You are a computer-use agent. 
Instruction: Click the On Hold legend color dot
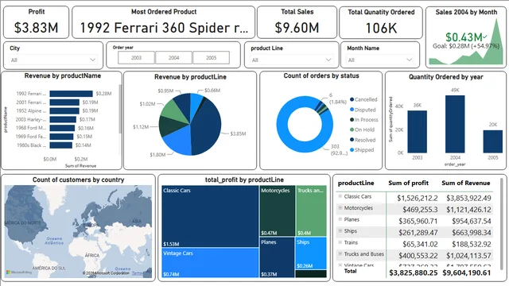[352, 129]
